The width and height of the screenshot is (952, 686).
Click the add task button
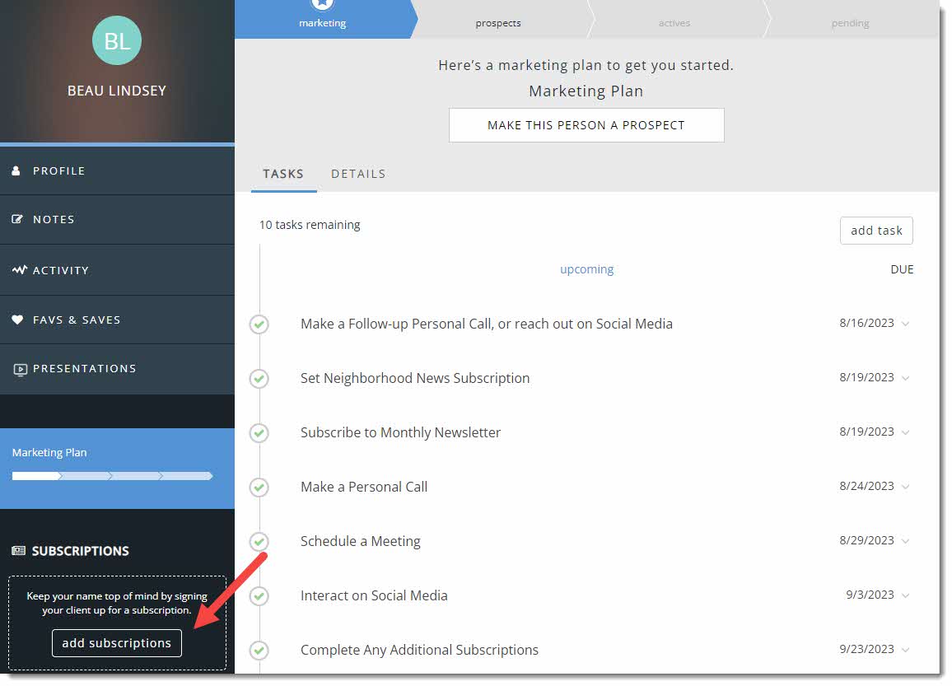[x=876, y=231]
